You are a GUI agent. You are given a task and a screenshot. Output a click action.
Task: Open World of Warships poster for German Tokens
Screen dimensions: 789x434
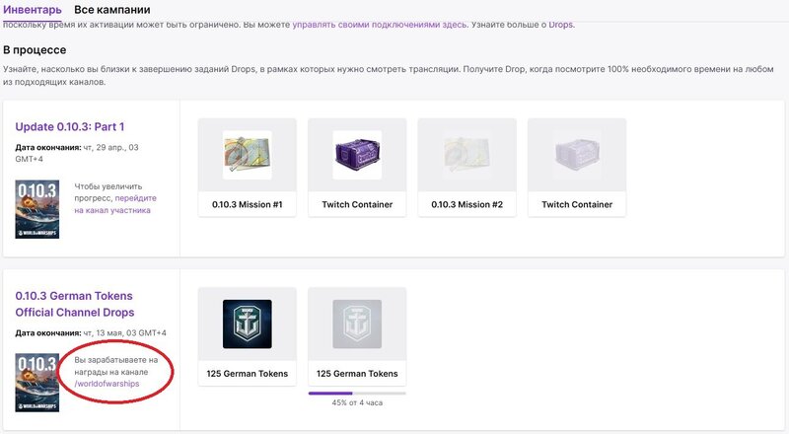point(37,382)
